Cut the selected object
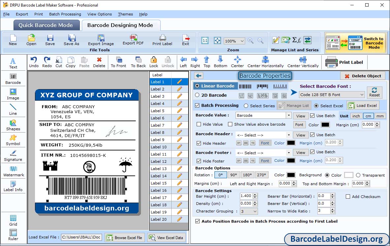 pos(59,62)
